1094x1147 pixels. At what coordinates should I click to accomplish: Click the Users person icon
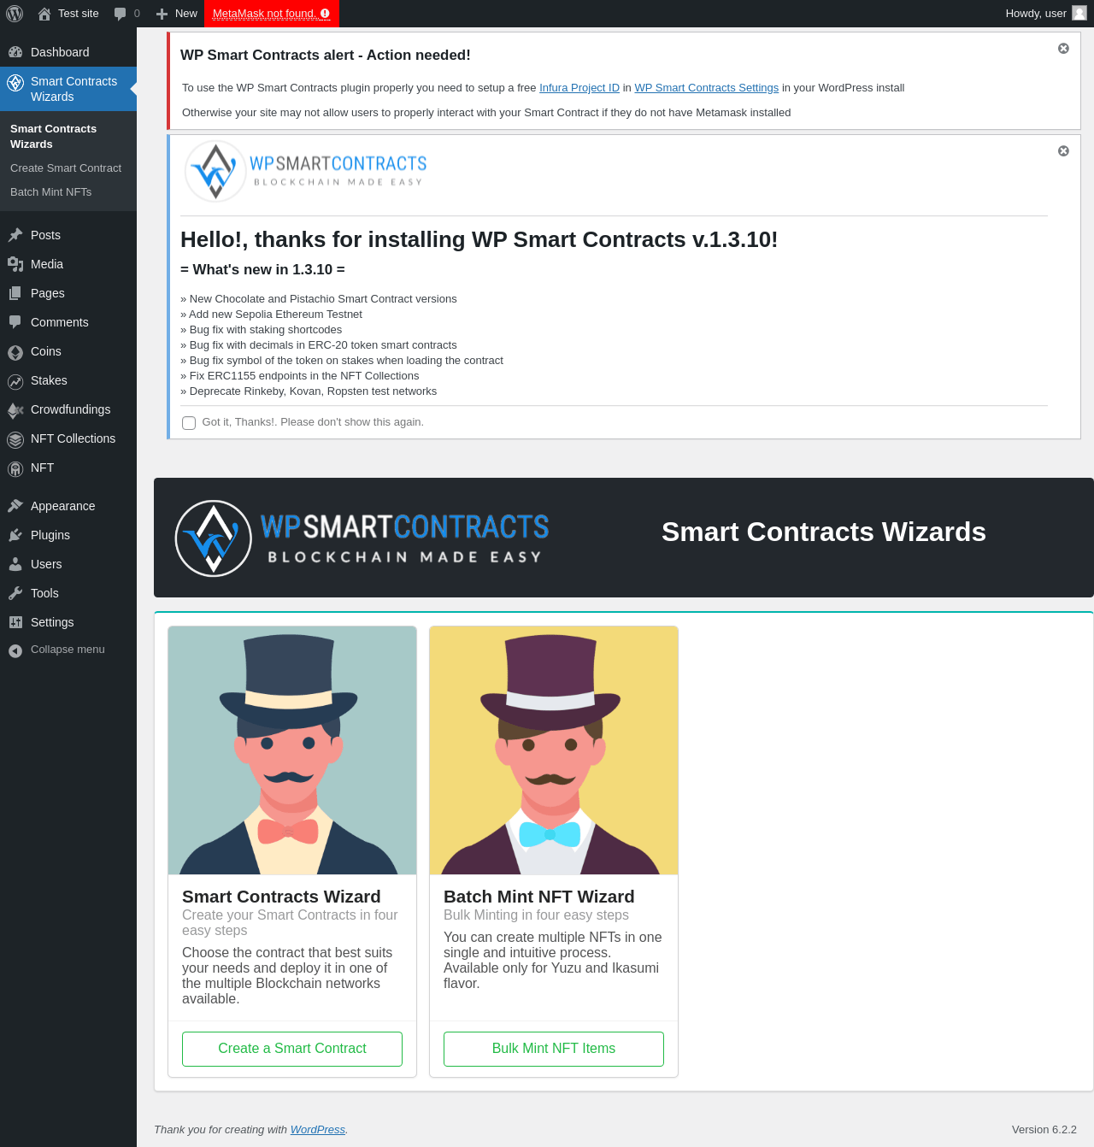[15, 564]
